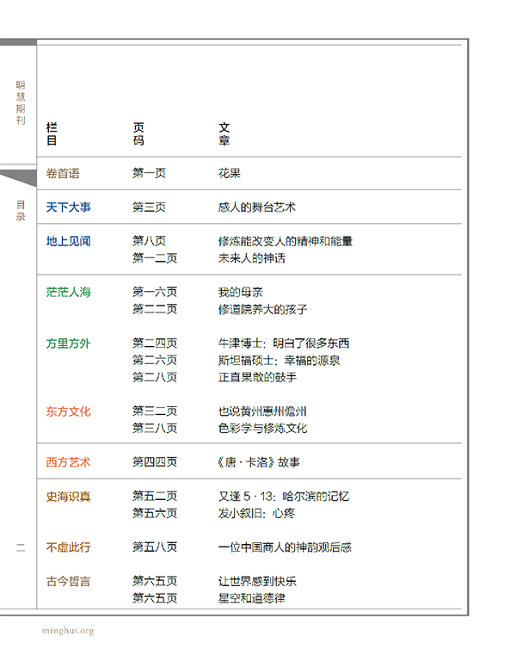Select the 目录 sidebar tab

tap(21, 211)
